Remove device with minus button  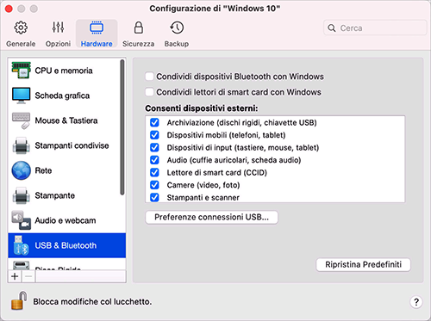28,276
